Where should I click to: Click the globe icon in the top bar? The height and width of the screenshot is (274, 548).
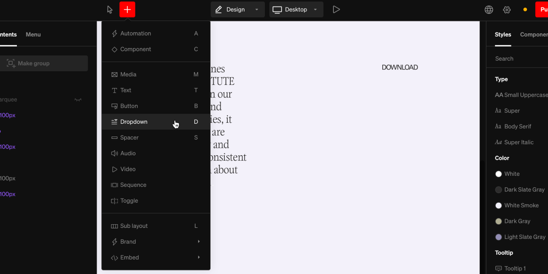pyautogui.click(x=489, y=9)
